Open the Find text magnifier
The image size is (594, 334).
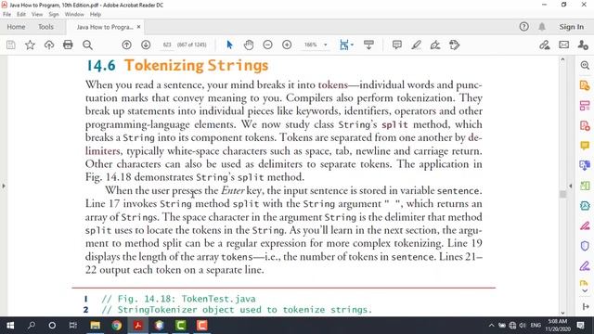[87, 45]
